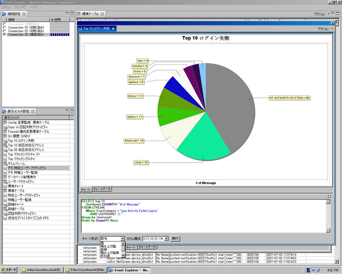Image resolution: width=342 pixels, height=274 pixels.
Task: Click the 実行 button
Action: click(x=175, y=238)
